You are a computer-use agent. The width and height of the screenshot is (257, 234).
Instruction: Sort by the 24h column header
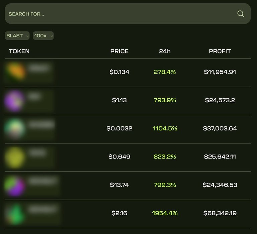pos(165,51)
